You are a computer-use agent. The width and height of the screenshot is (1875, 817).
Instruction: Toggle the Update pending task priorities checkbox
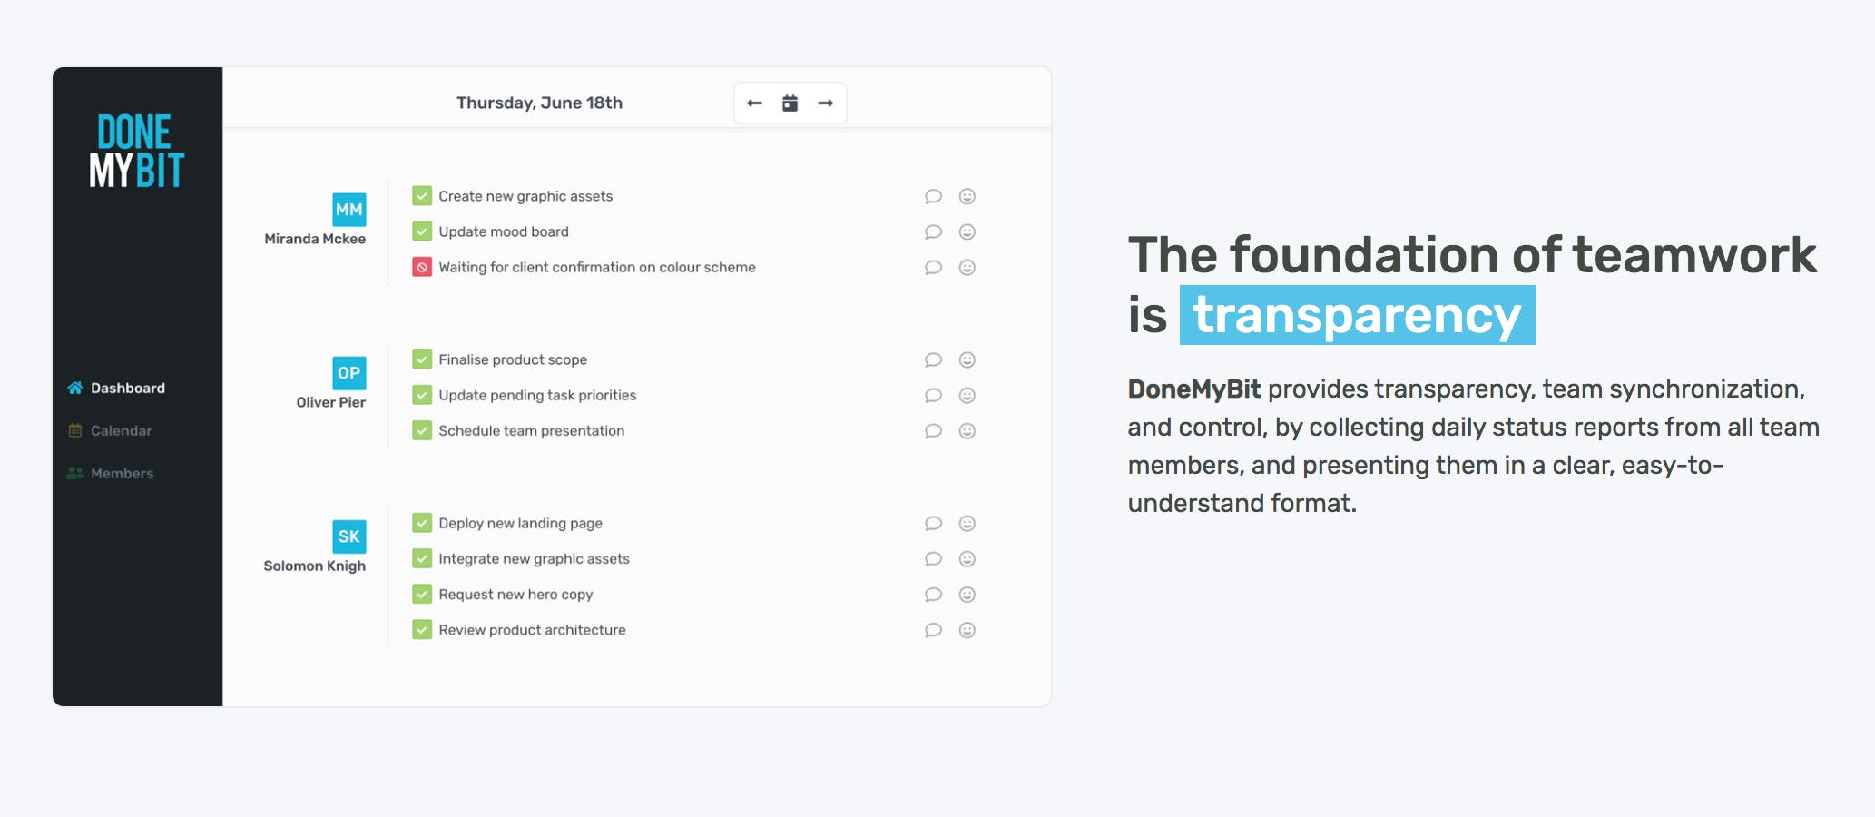[422, 395]
